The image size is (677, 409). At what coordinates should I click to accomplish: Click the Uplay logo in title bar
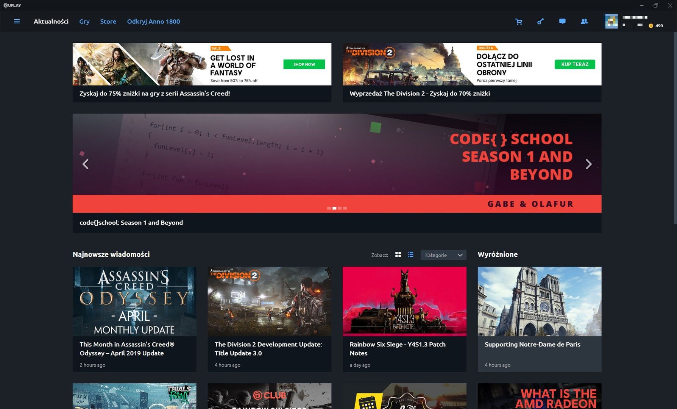pos(12,5)
